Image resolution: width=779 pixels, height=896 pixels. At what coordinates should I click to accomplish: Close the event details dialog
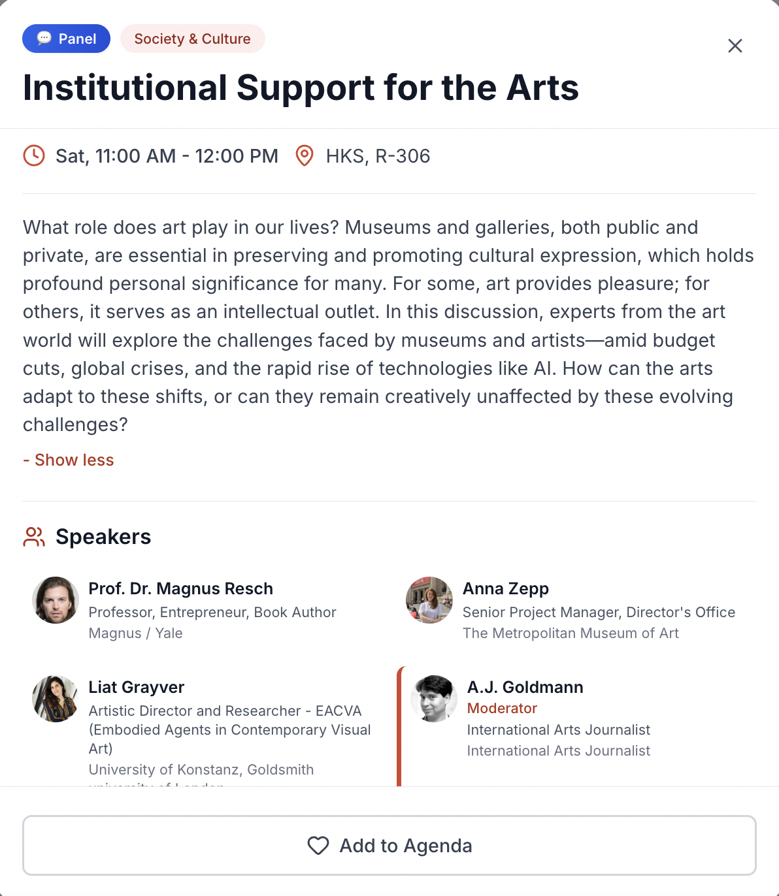point(735,46)
